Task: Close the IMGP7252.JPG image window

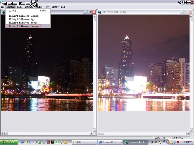Action: coord(191,12)
